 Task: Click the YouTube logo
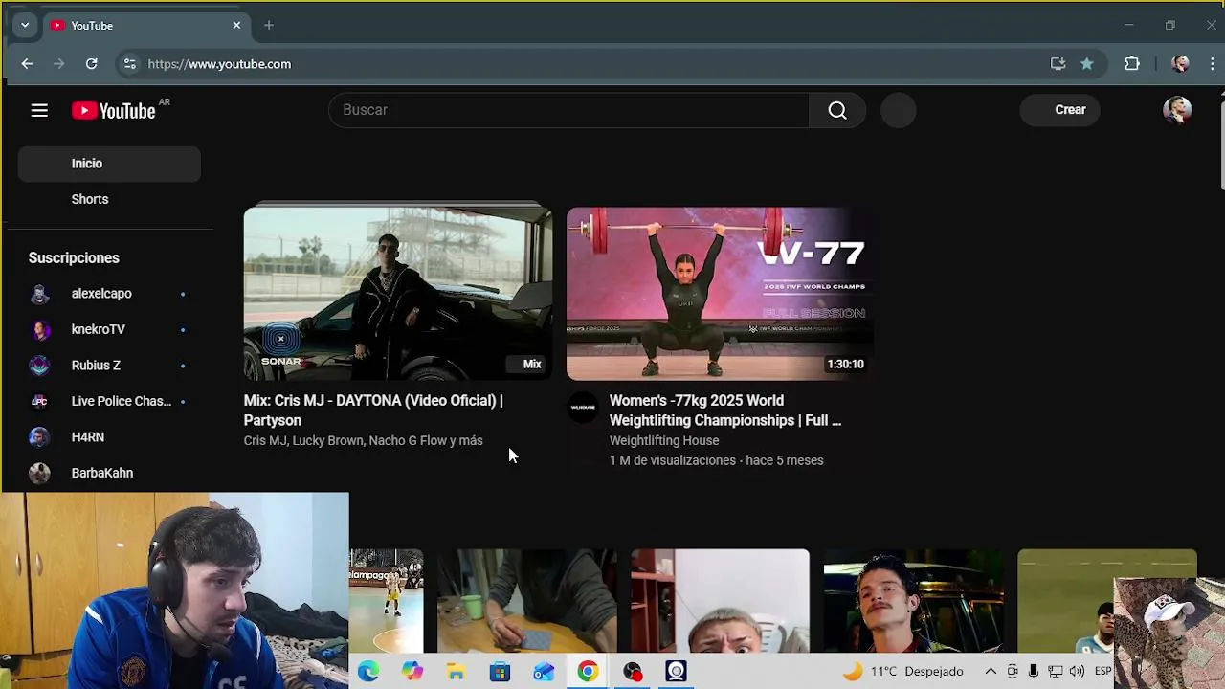click(x=114, y=111)
